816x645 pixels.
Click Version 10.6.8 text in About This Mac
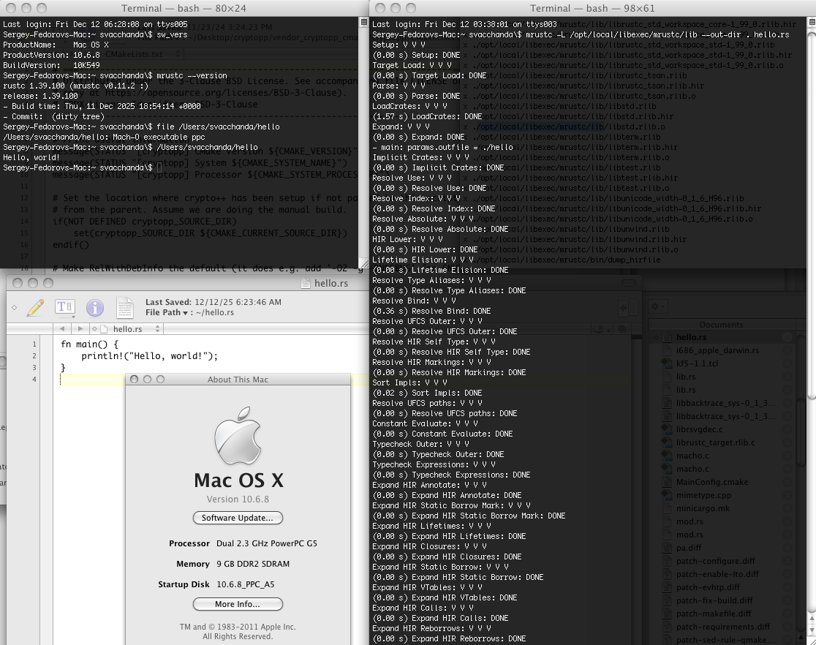pyautogui.click(x=238, y=499)
